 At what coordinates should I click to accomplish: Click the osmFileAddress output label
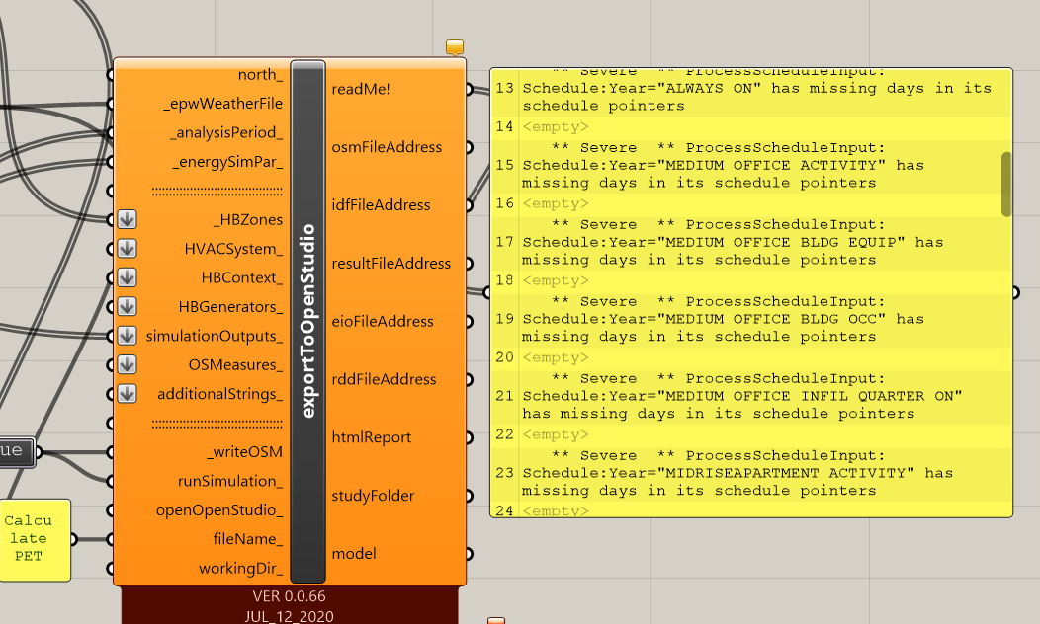click(x=387, y=147)
